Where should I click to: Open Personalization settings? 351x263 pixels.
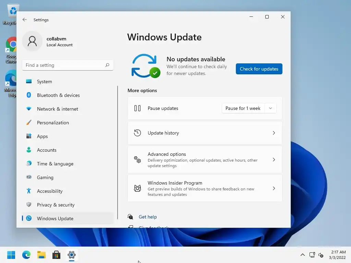pyautogui.click(x=68, y=123)
